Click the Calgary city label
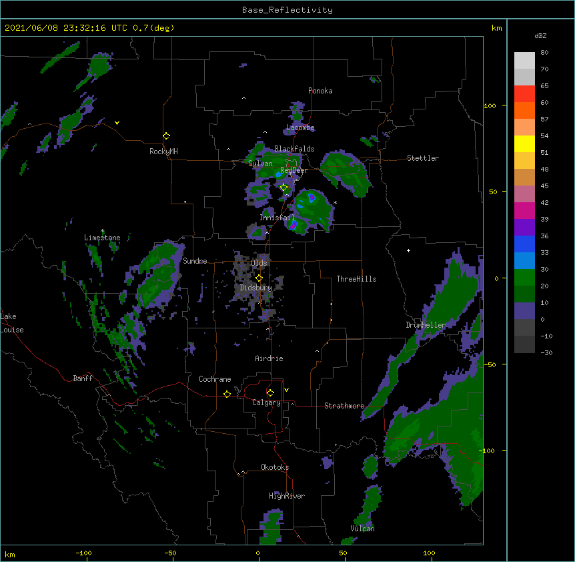 pyautogui.click(x=266, y=402)
